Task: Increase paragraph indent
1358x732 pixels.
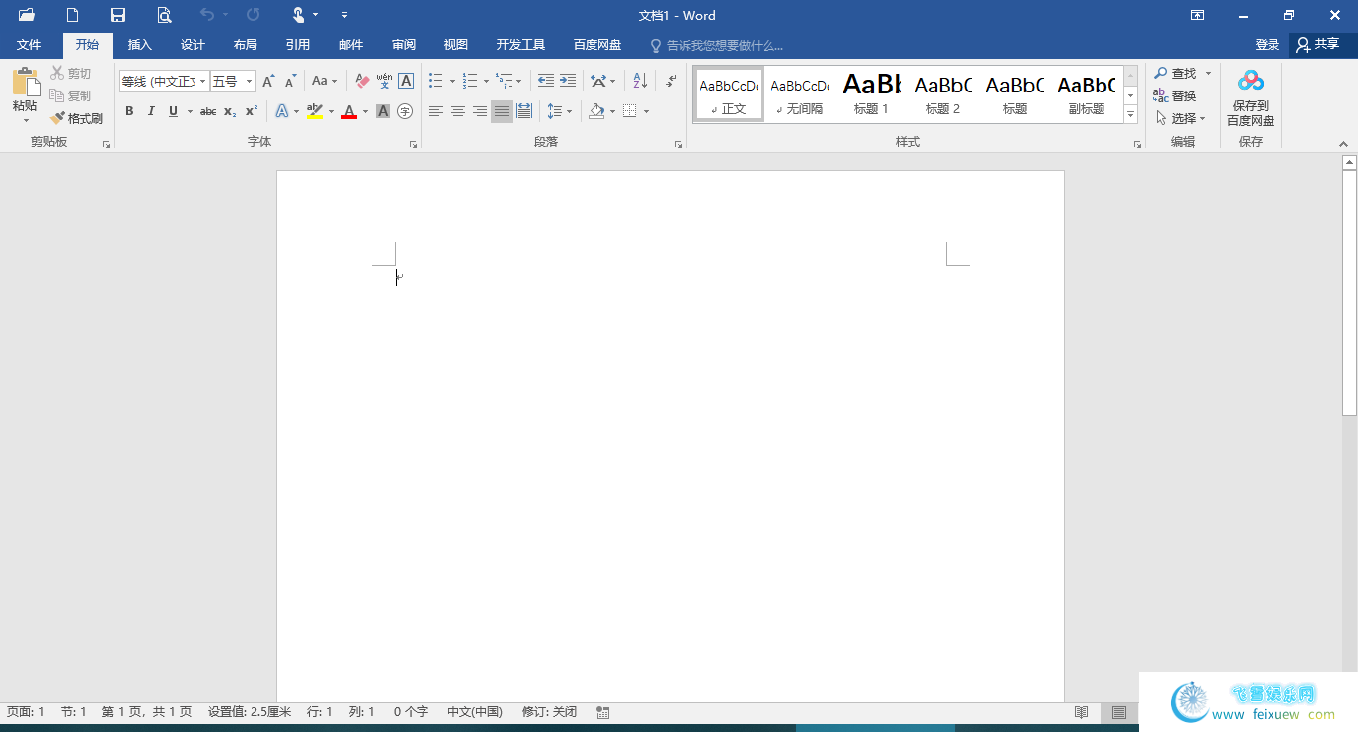Action: pyautogui.click(x=568, y=81)
